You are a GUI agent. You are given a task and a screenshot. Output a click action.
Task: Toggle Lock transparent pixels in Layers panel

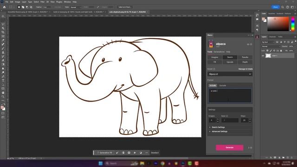[x=267, y=51]
